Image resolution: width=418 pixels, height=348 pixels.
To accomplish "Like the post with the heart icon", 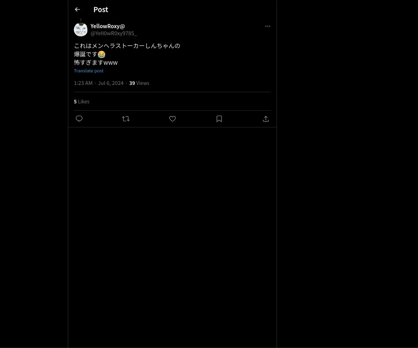I will pos(172,119).
